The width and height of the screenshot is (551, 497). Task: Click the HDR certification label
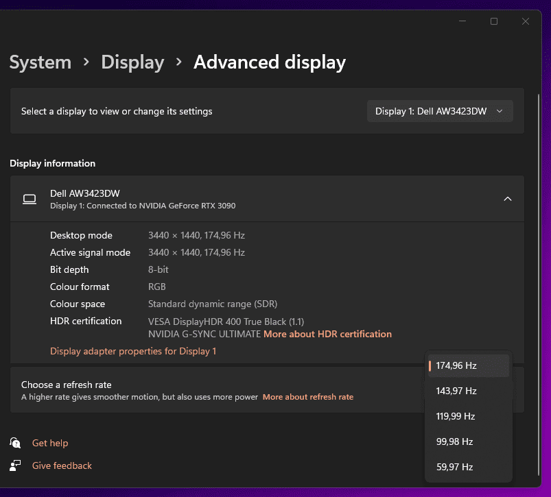86,321
